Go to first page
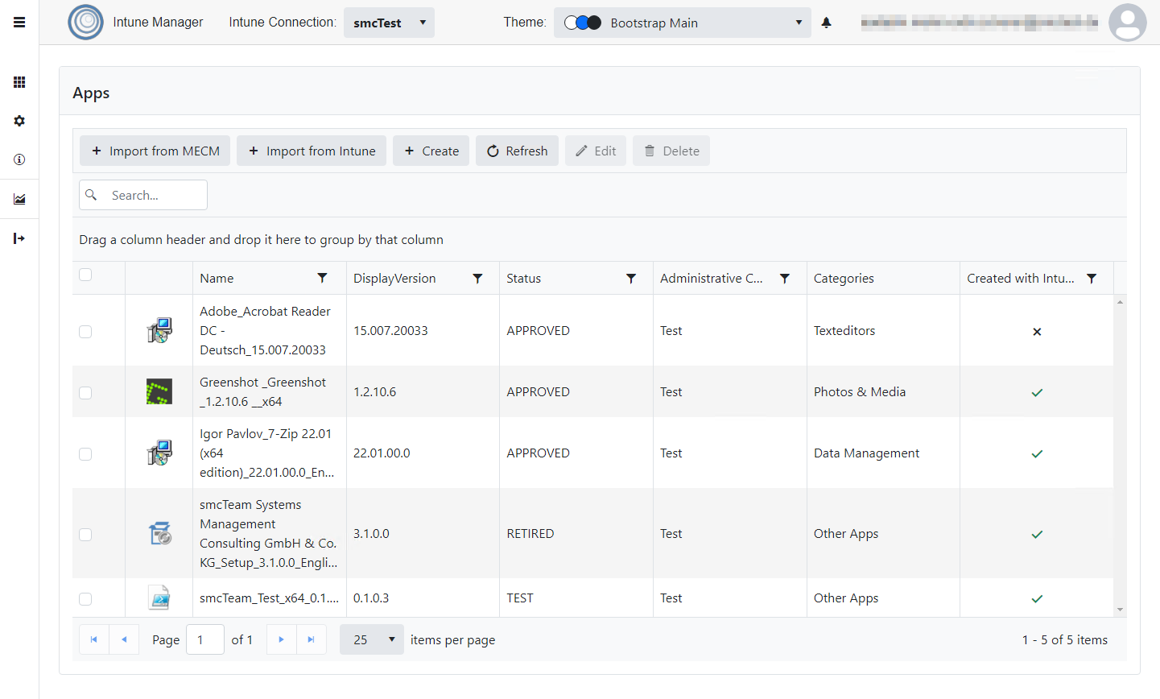The width and height of the screenshot is (1160, 699). pyautogui.click(x=93, y=639)
